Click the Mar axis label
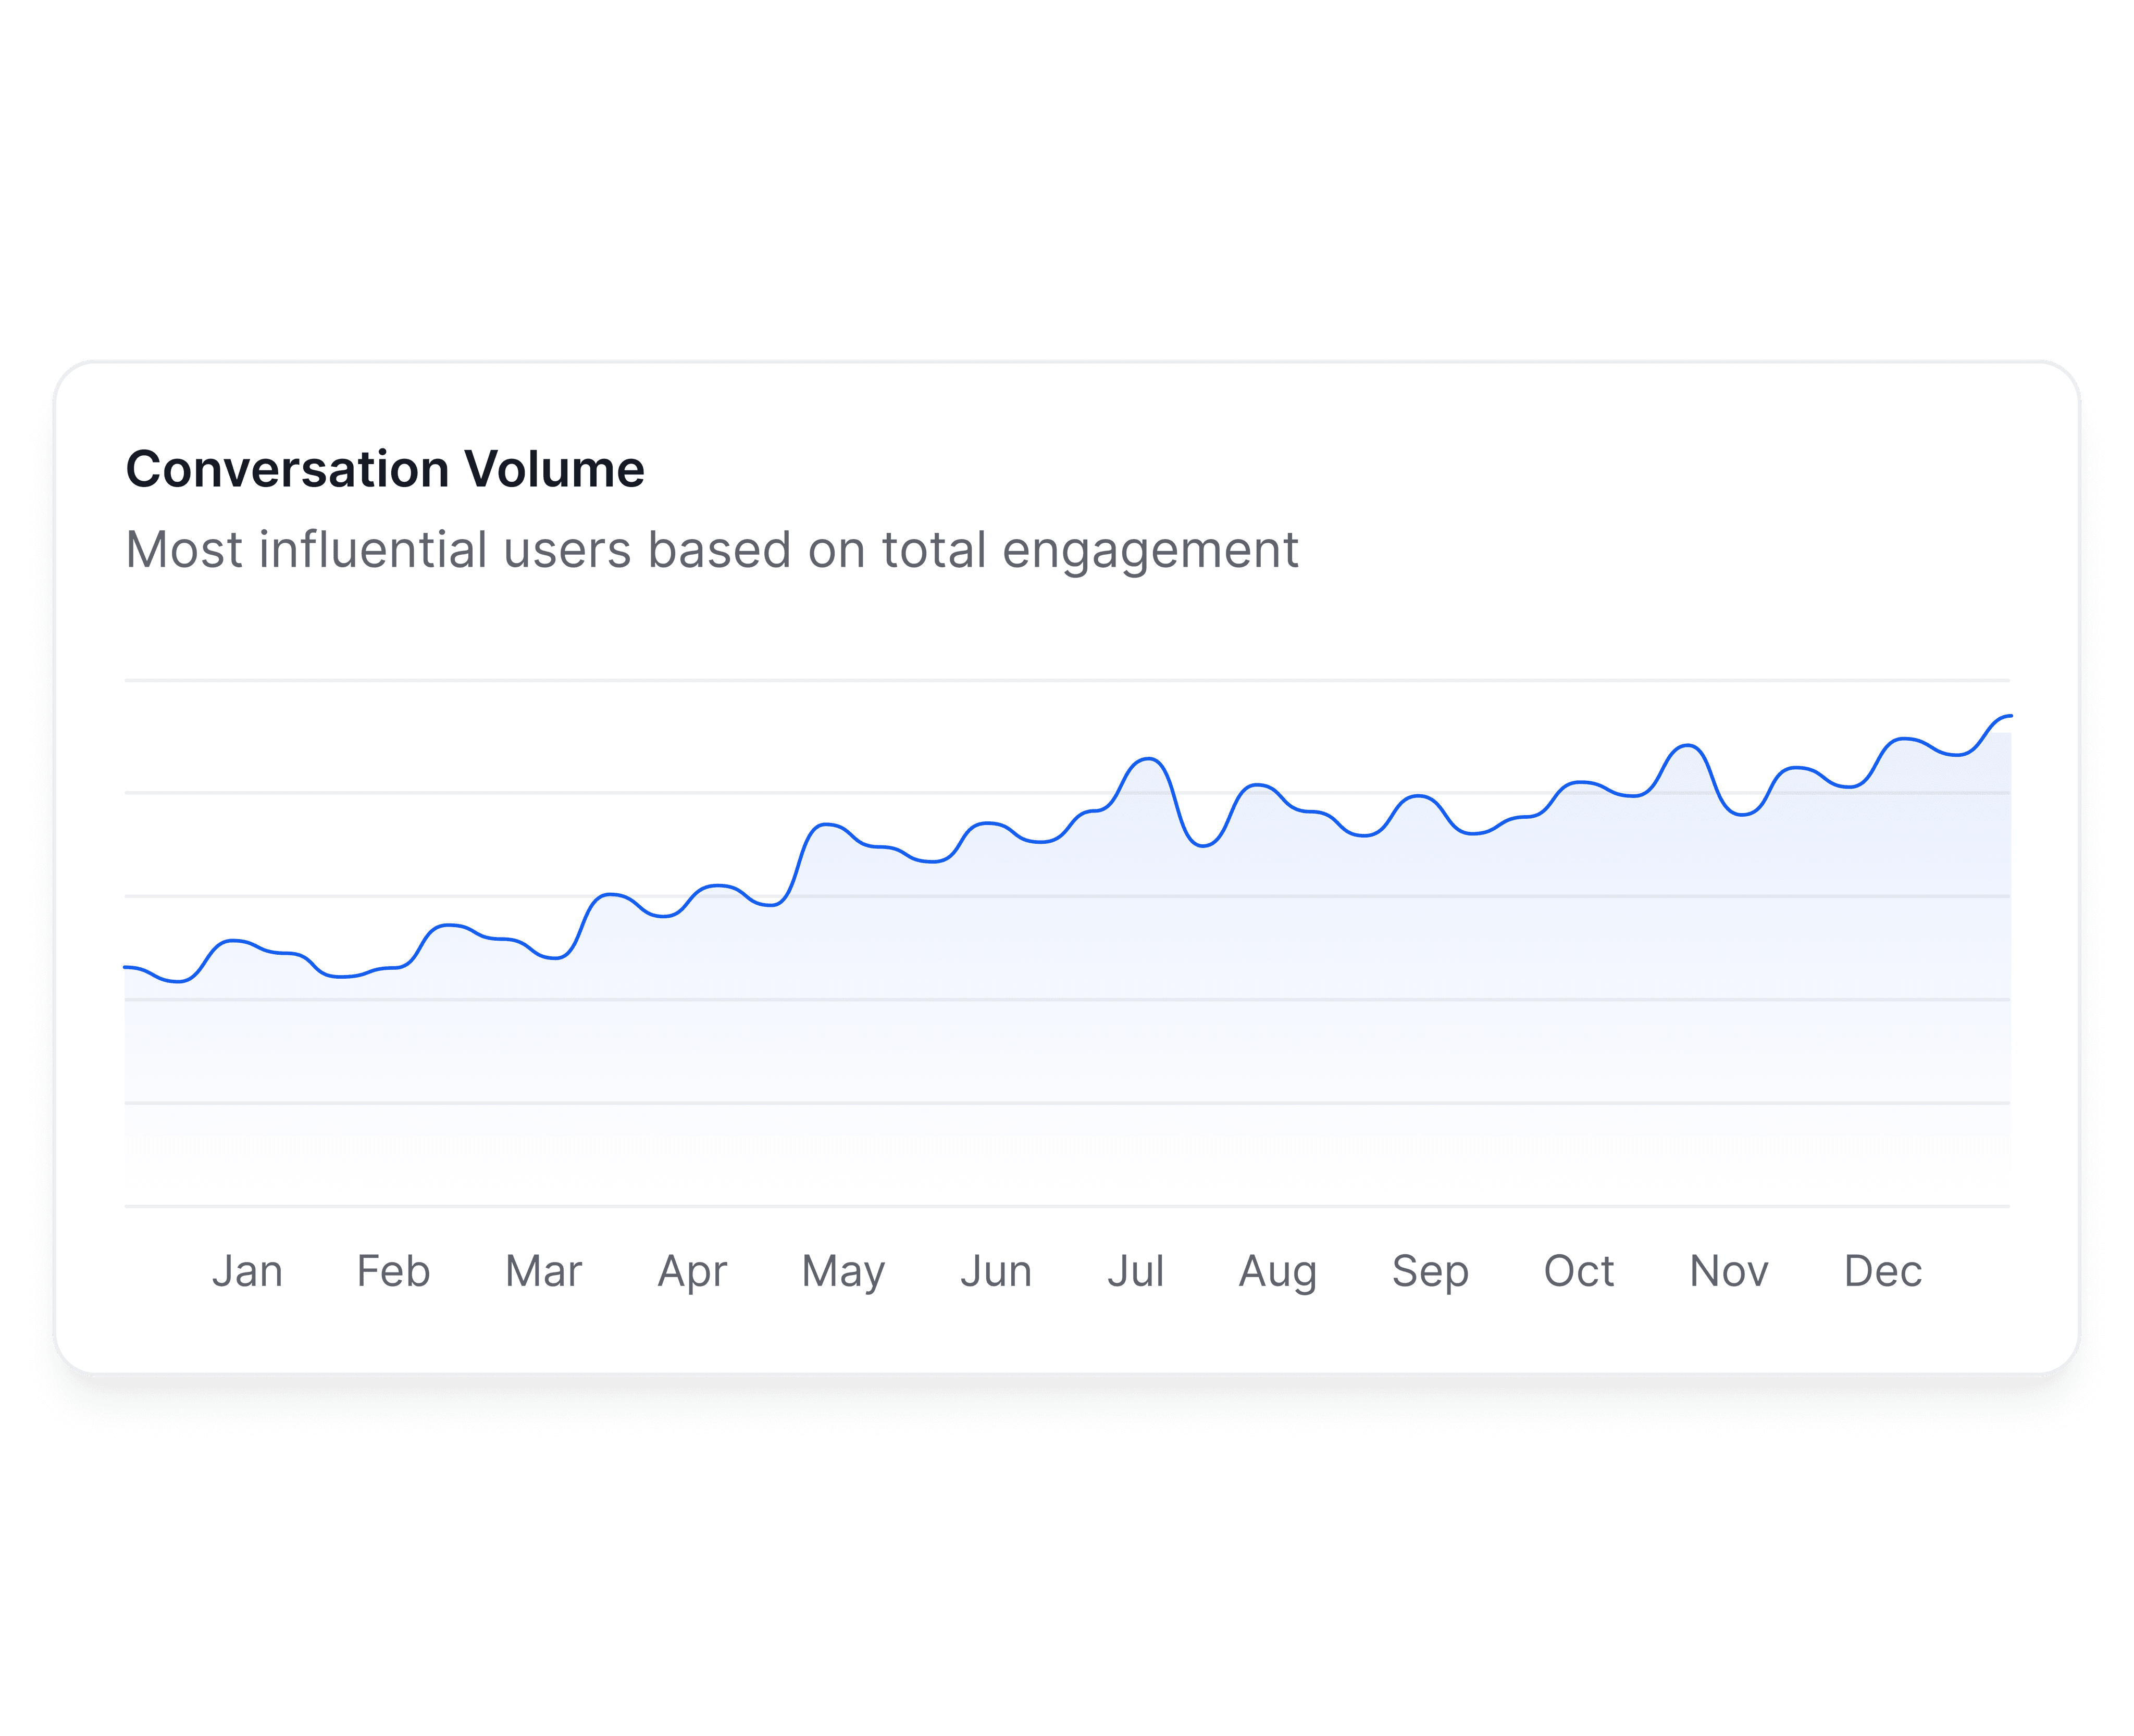This screenshot has height=1736, width=2134. 543,1271
